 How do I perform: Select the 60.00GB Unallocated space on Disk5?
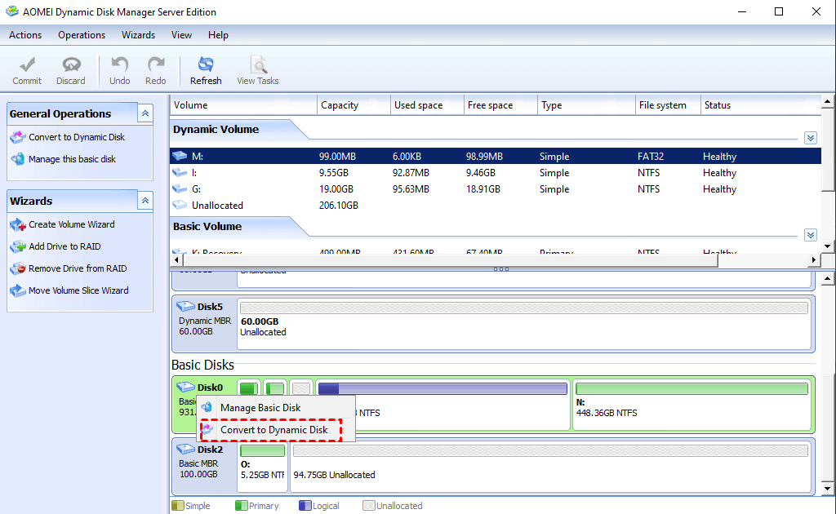(x=524, y=325)
